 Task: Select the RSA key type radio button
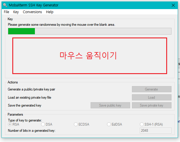(10, 124)
